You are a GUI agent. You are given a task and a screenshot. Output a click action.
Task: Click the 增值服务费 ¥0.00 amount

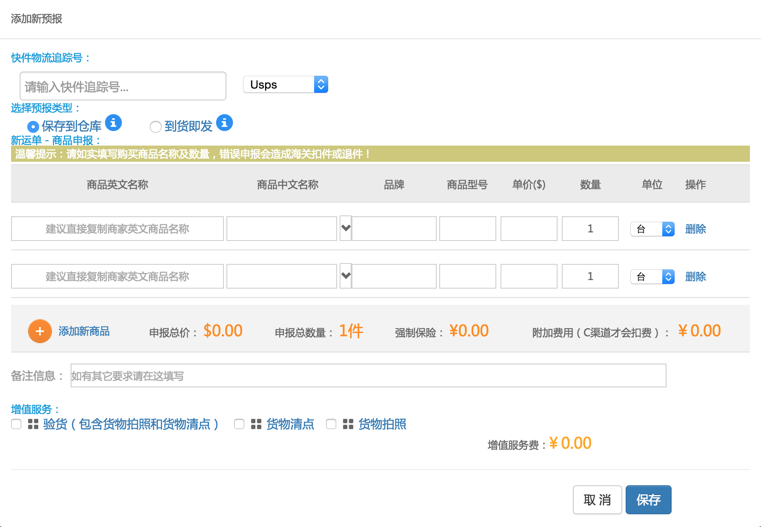click(x=570, y=443)
